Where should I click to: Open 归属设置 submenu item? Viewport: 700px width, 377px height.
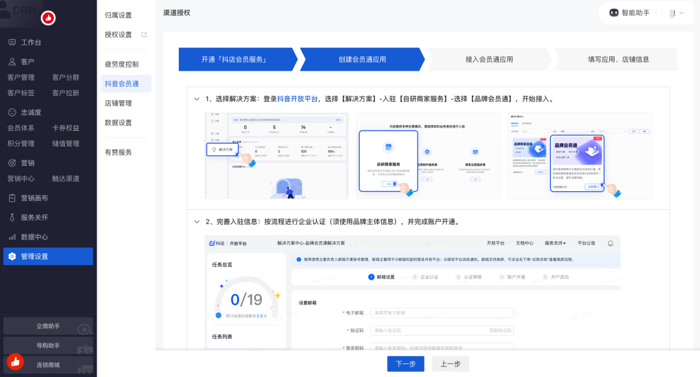coord(119,15)
